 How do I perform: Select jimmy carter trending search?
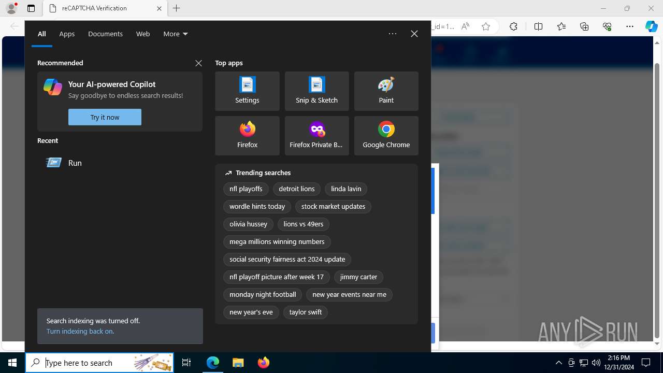tap(358, 277)
